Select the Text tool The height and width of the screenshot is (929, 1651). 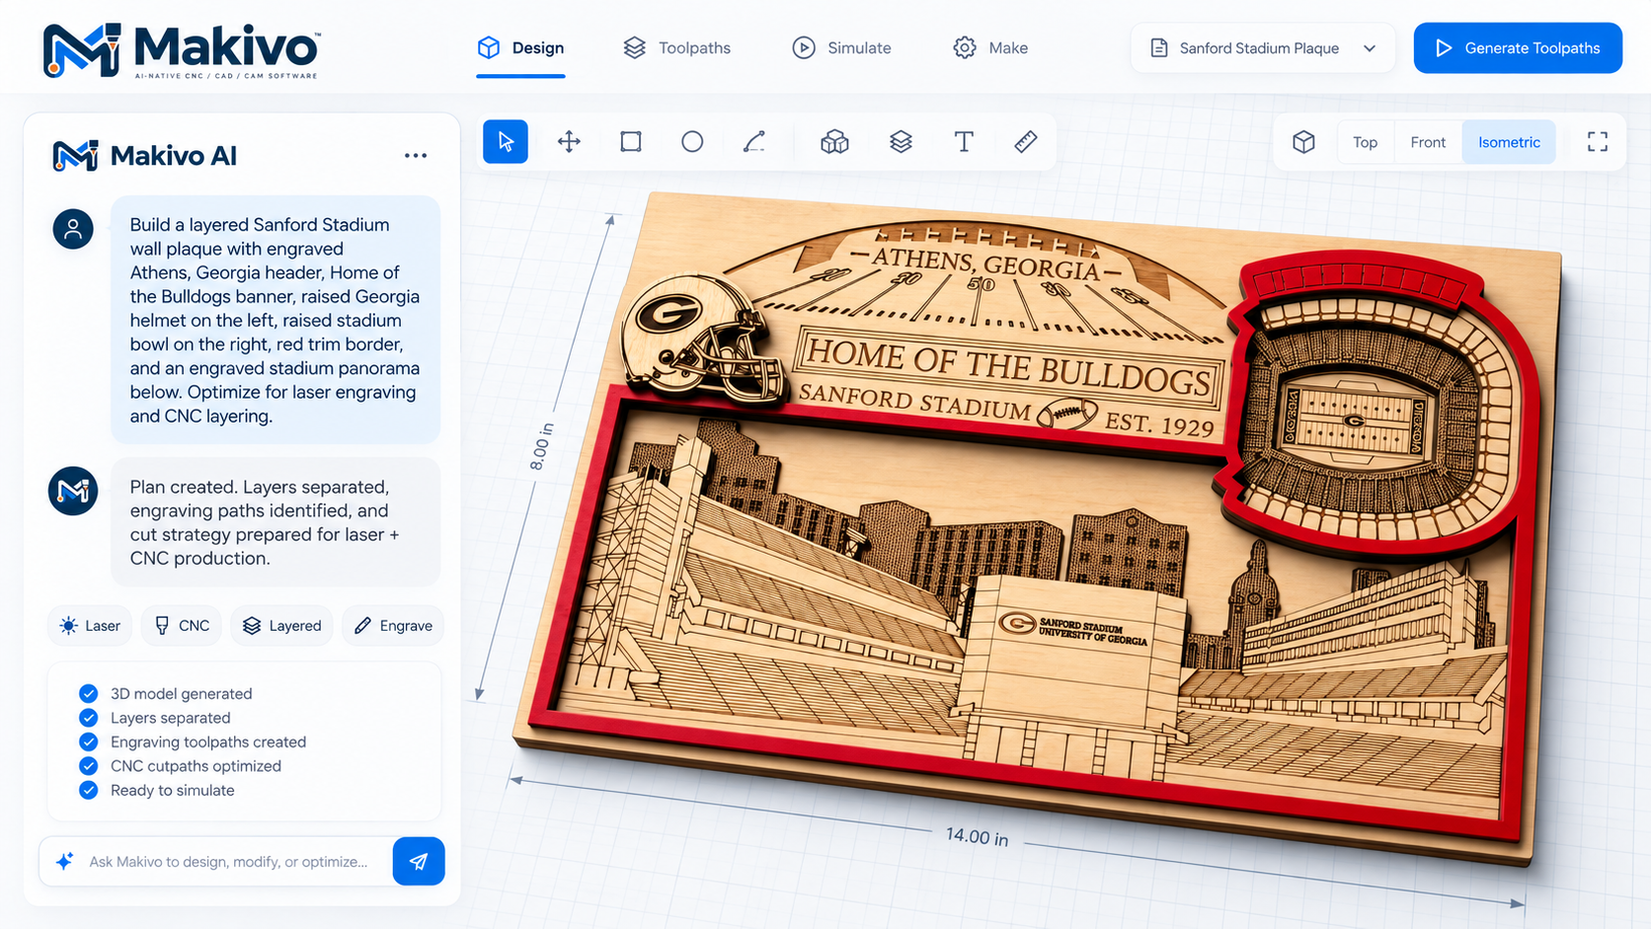pos(964,142)
